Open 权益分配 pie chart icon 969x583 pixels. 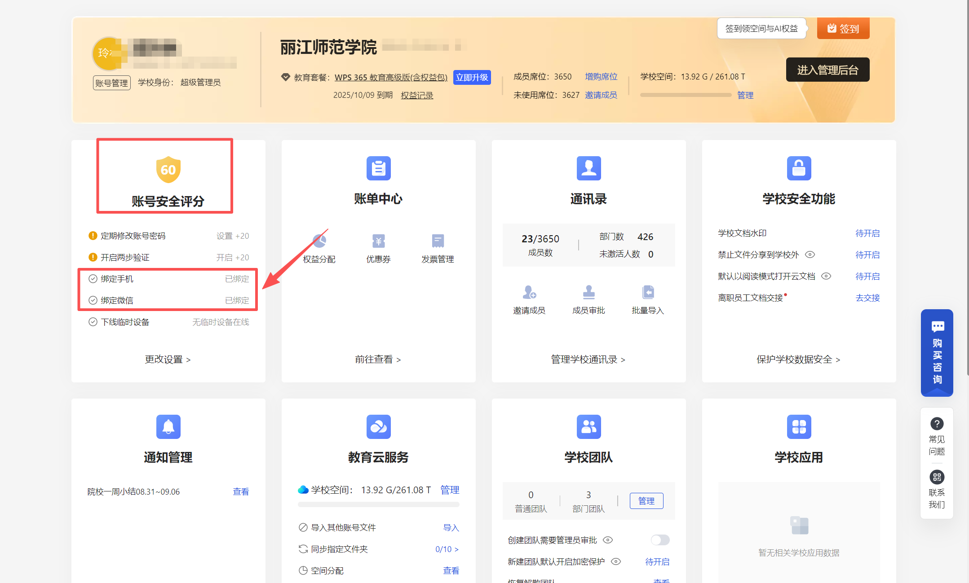[319, 241]
